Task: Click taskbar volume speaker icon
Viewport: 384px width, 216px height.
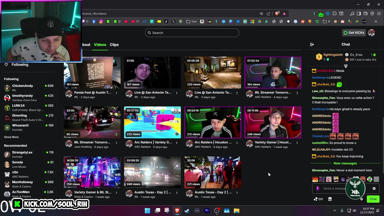Action: (x=354, y=211)
